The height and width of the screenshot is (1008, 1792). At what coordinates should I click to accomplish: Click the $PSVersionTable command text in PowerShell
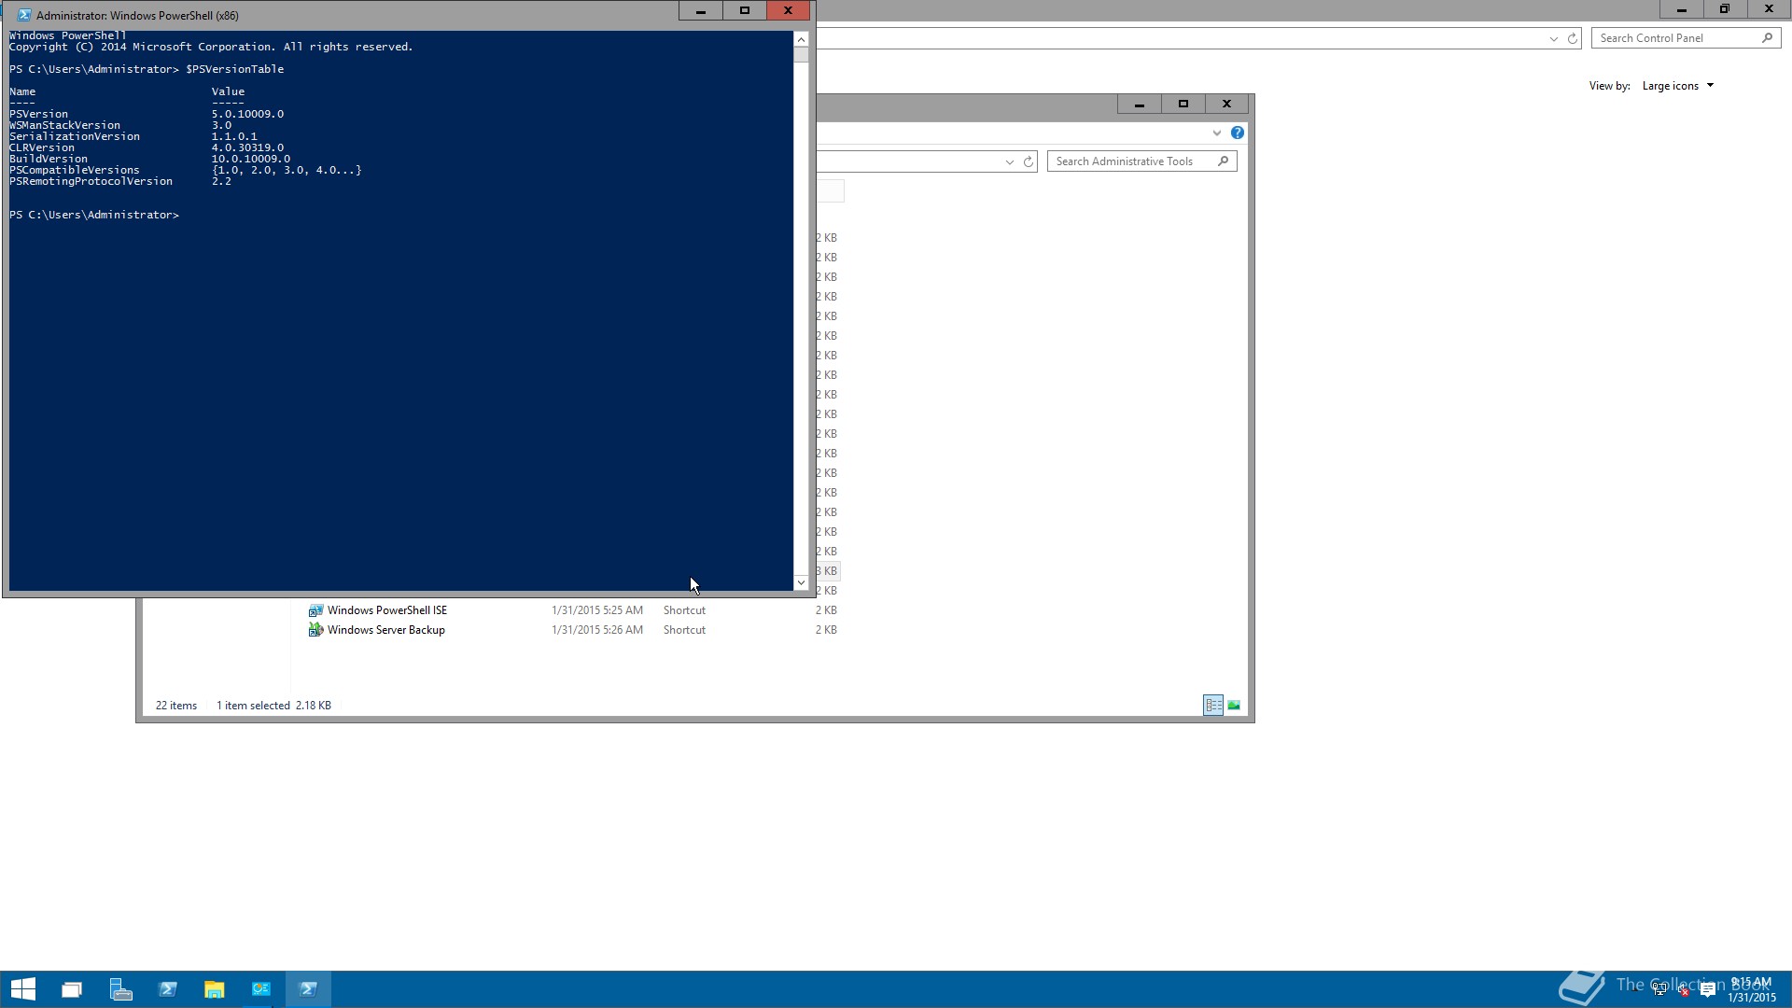(x=234, y=69)
